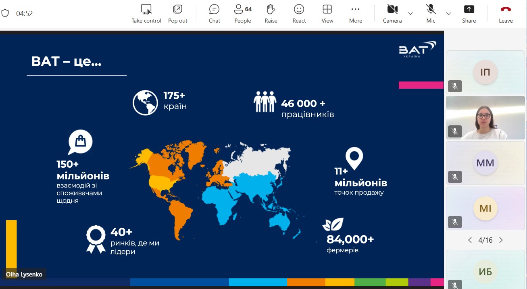Expand mic options dropdown arrow
This screenshot has width=527, height=289.
449,14
